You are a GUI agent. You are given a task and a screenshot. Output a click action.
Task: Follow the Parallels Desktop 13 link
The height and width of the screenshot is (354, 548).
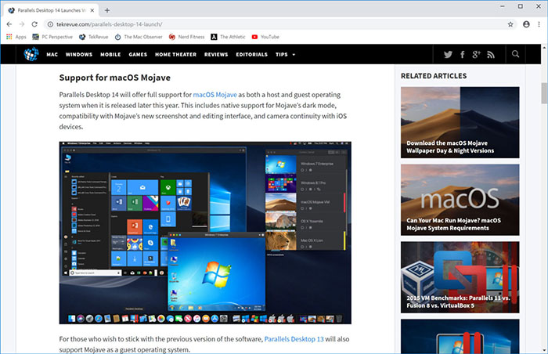[294, 339]
